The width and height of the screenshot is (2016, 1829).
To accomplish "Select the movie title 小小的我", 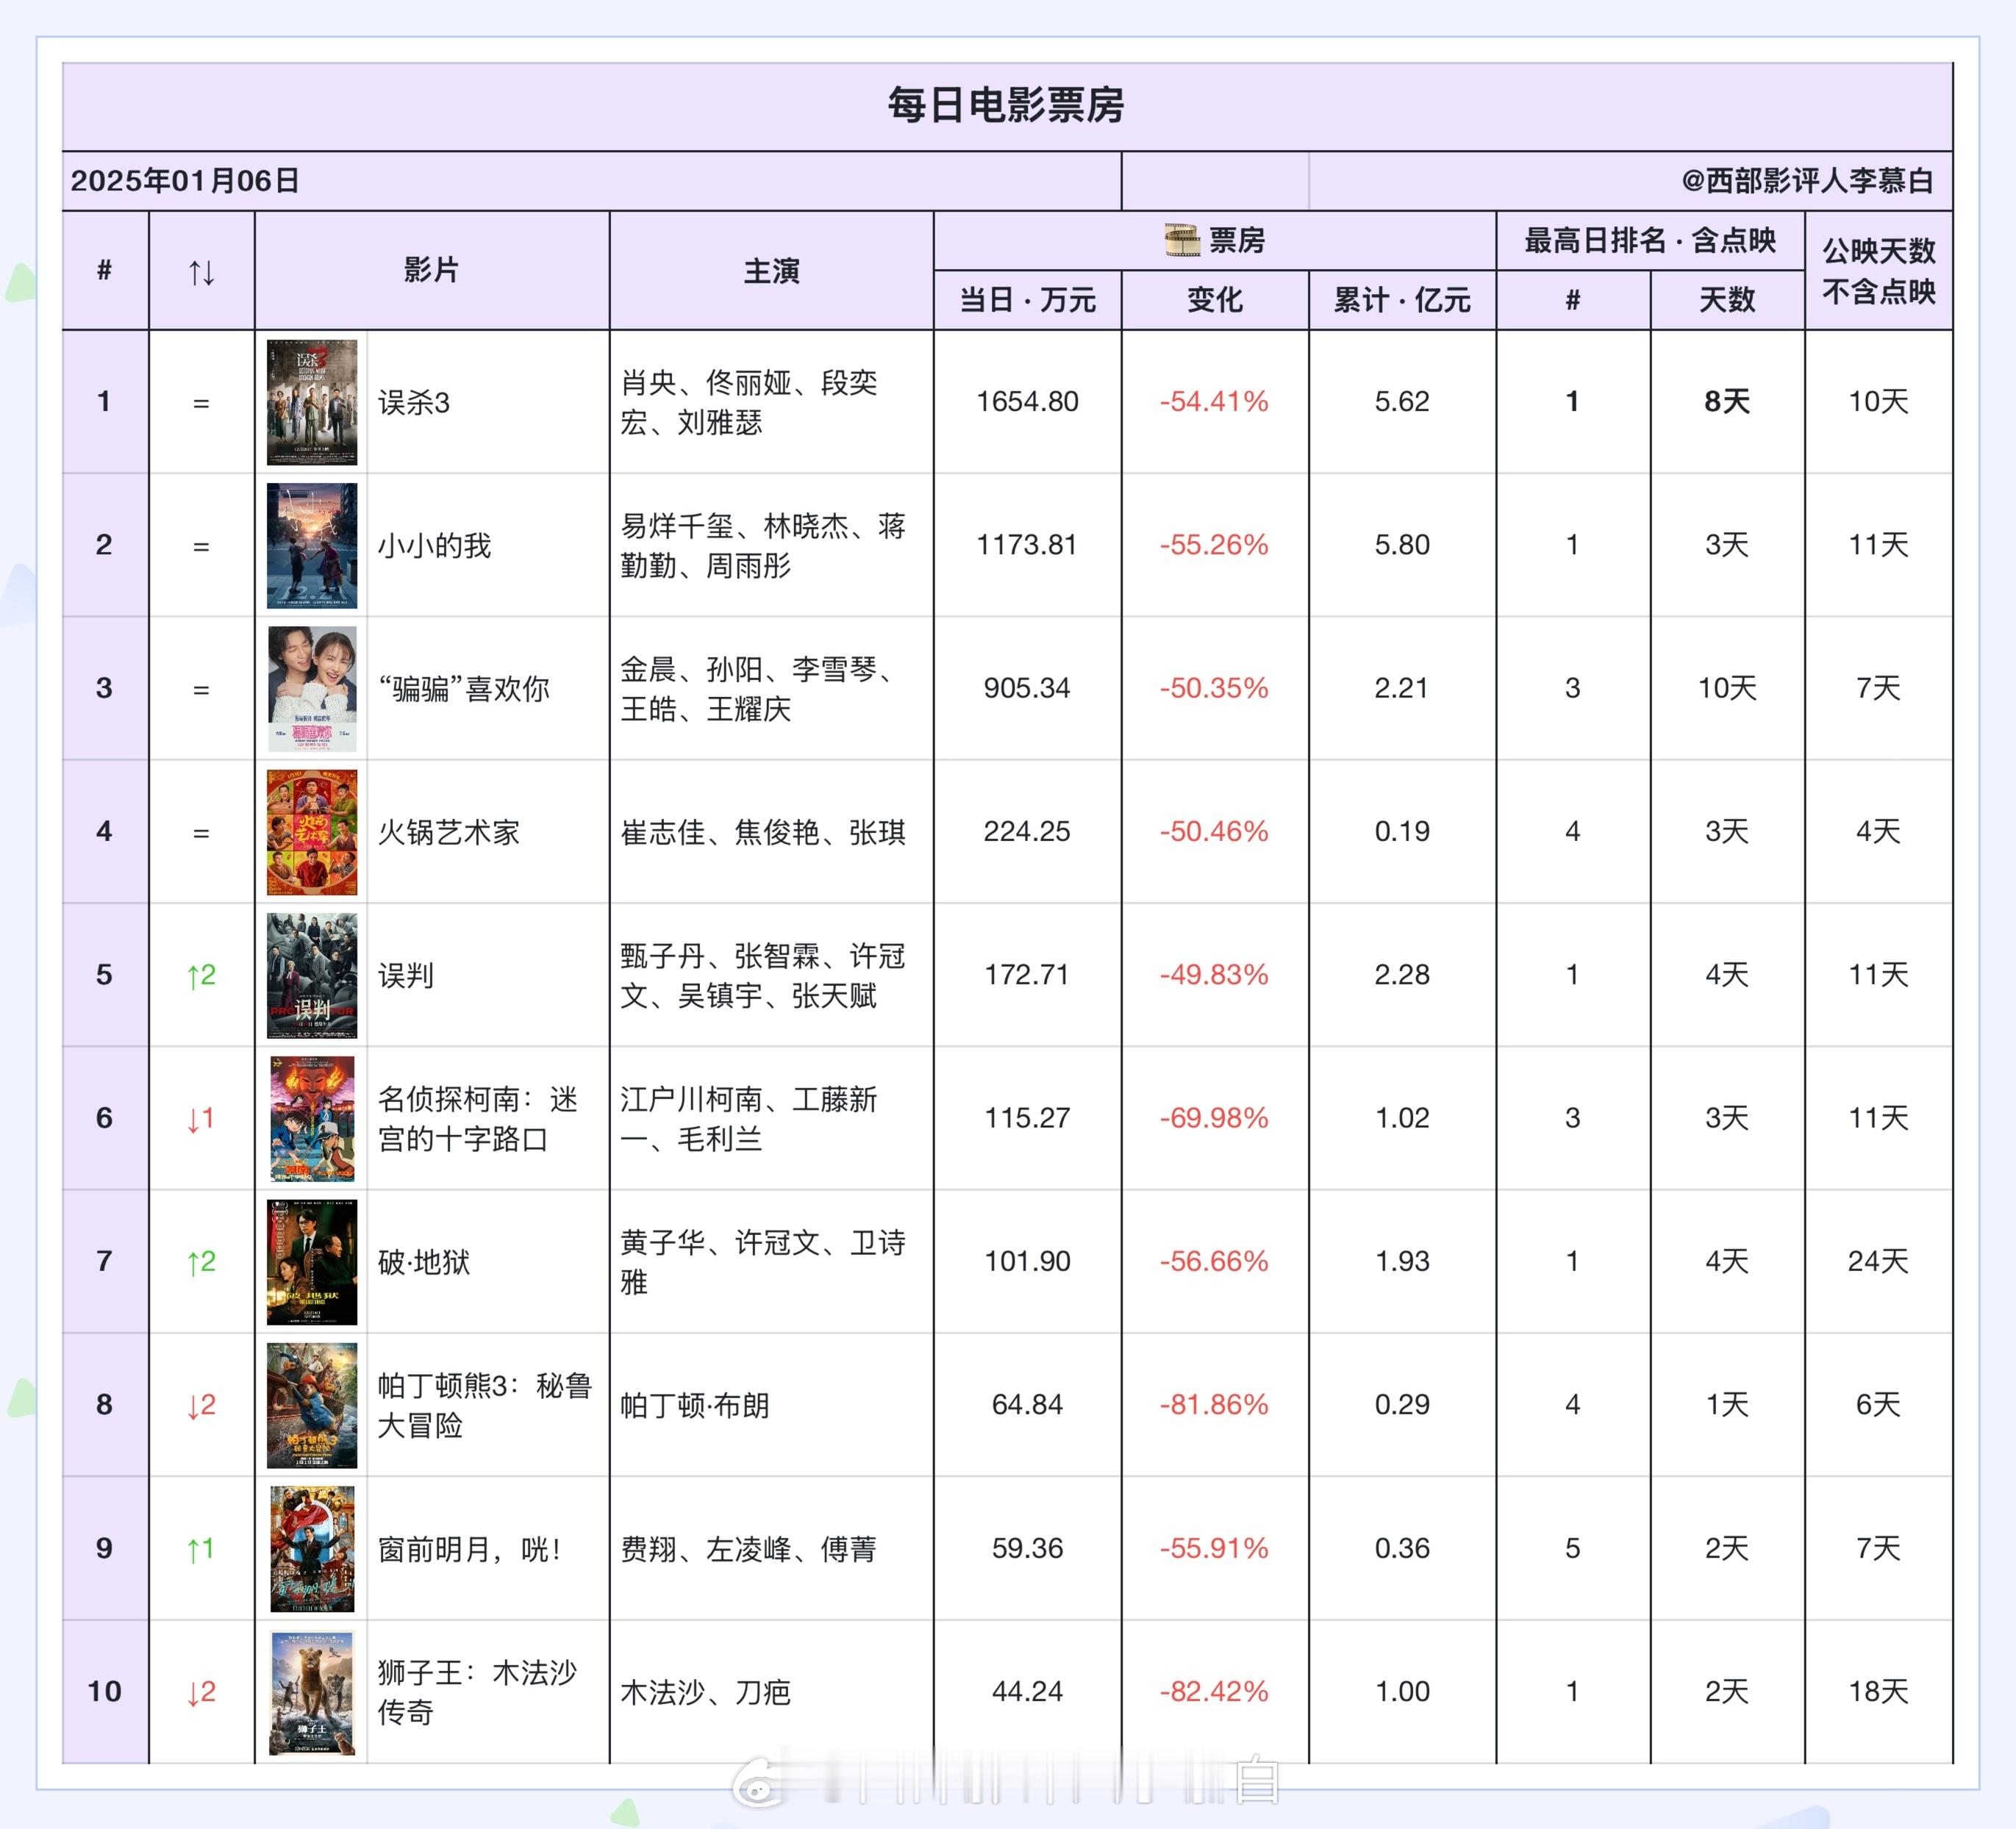I will (x=434, y=546).
